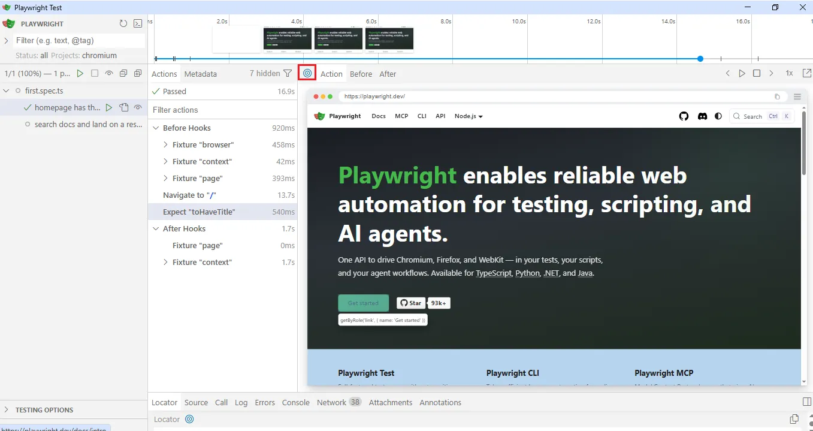Click the GitHub icon in the page navbar
Viewport: 813px width, 431px height.
(684, 116)
